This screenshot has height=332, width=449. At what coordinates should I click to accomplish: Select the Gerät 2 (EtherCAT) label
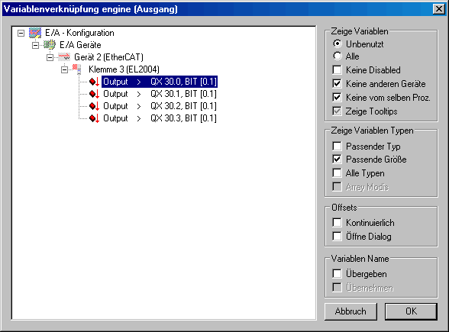pyautogui.click(x=108, y=57)
